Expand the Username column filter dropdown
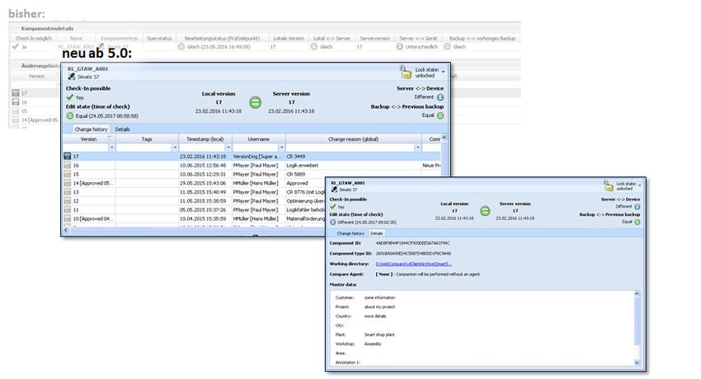The width and height of the screenshot is (701, 379). (281, 148)
